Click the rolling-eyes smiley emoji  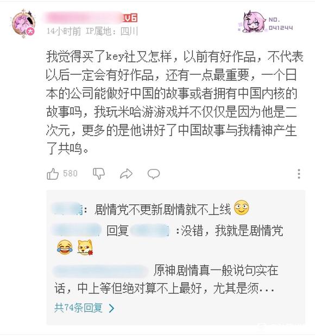pyautogui.click(x=242, y=207)
